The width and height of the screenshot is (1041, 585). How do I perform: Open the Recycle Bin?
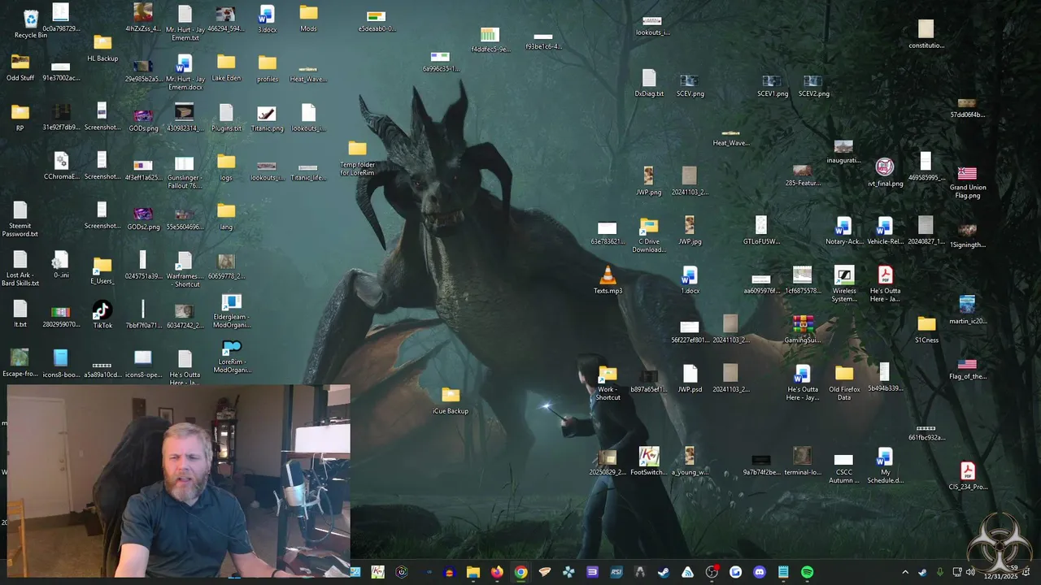30,24
